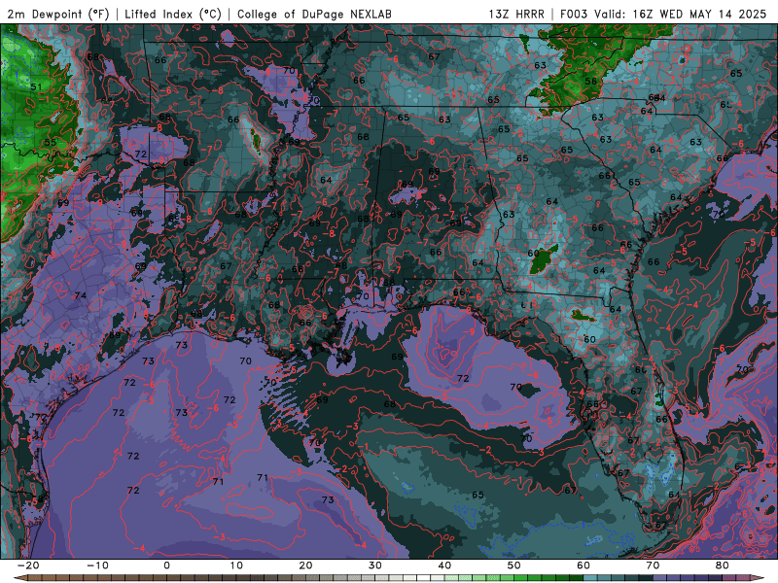Click the "0" label on the color scale
Viewport: 778px width, 583px height.
point(166,566)
